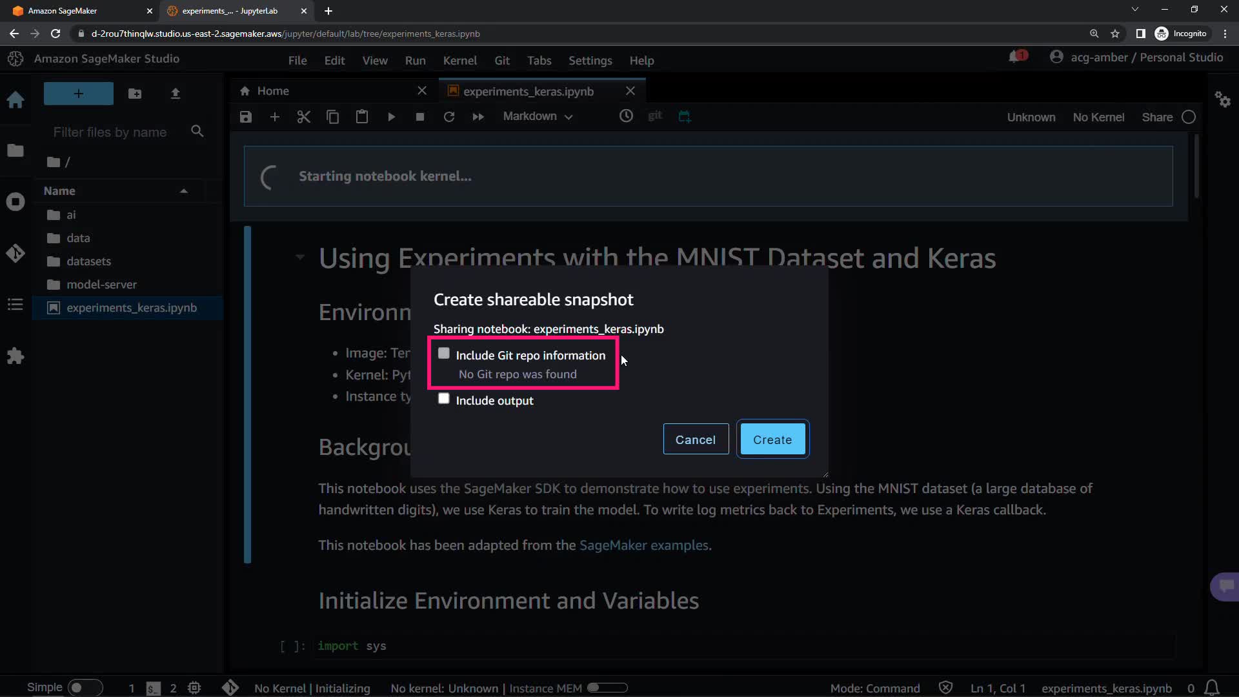Viewport: 1239px width, 697px height.
Task: Click the restart kernel icon
Action: point(449,117)
